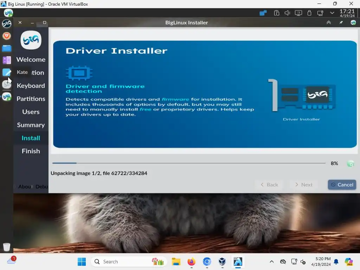The width and height of the screenshot is (360, 270).
Task: Open VirtualBox Manager from the Windows taskbar
Action: [222, 262]
